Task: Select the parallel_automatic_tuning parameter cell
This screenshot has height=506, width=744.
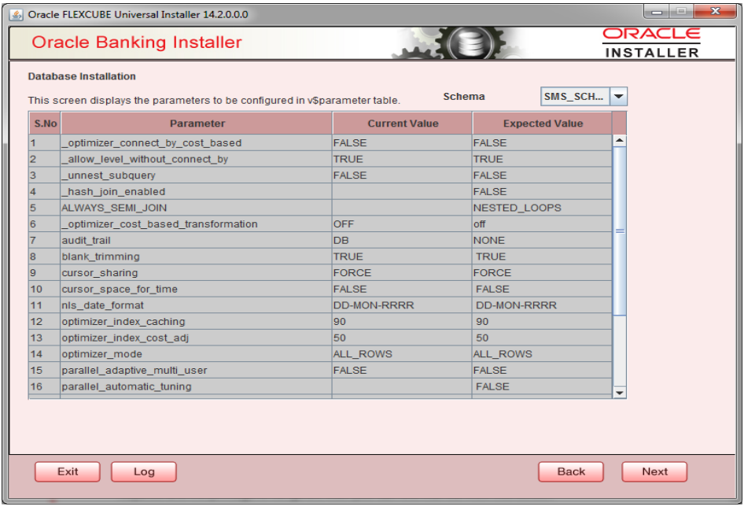Action: (197, 386)
